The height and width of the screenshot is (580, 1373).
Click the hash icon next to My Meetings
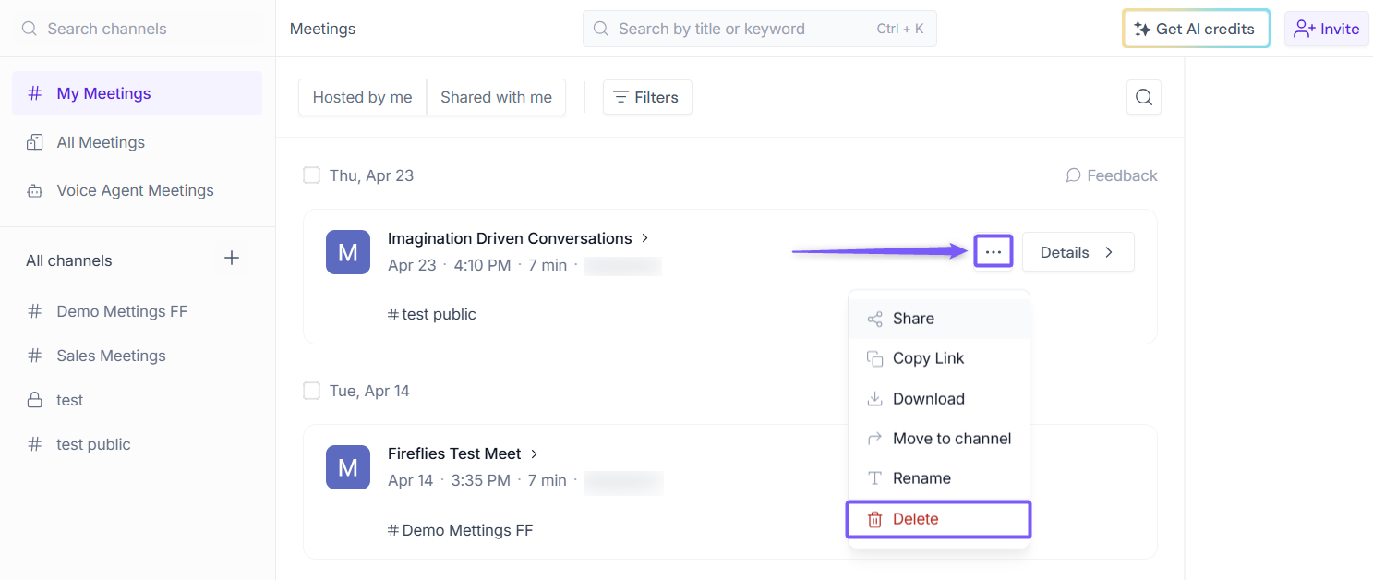[35, 93]
